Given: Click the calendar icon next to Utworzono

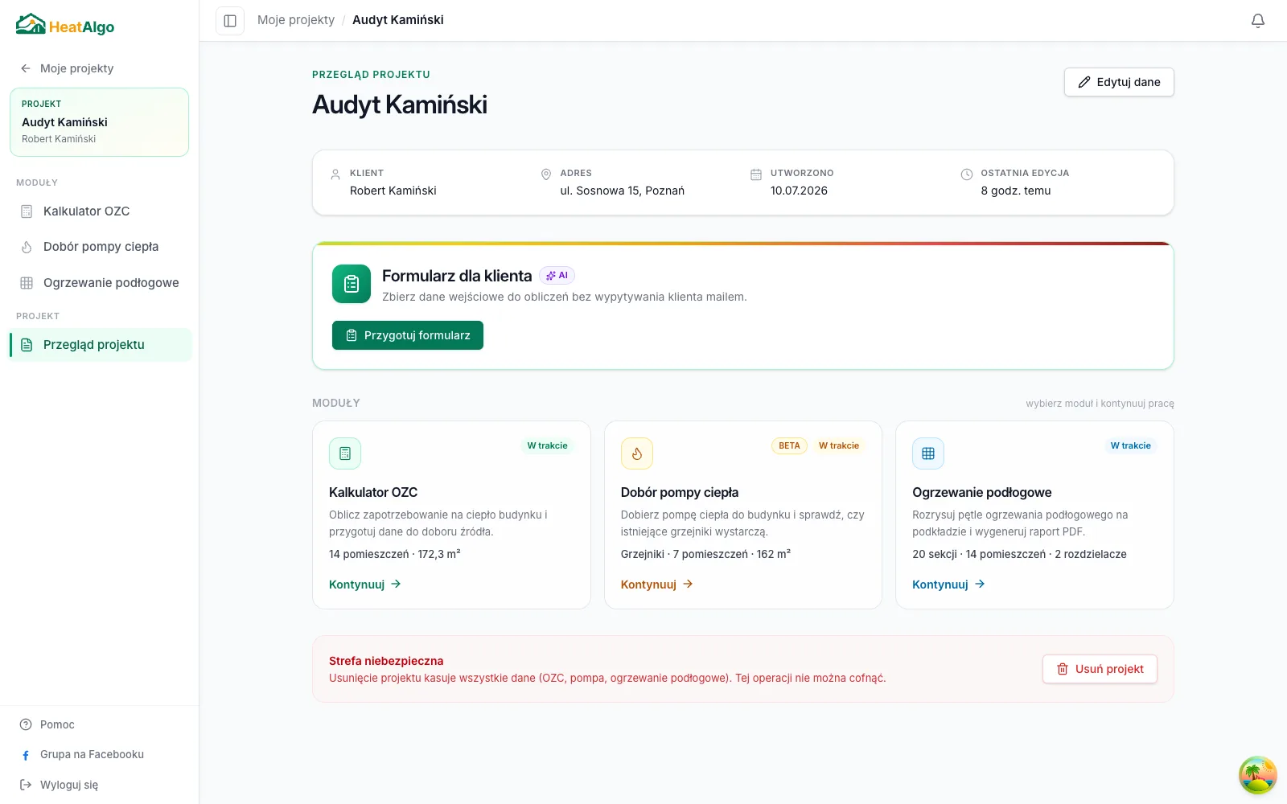Looking at the screenshot, I should 756,174.
